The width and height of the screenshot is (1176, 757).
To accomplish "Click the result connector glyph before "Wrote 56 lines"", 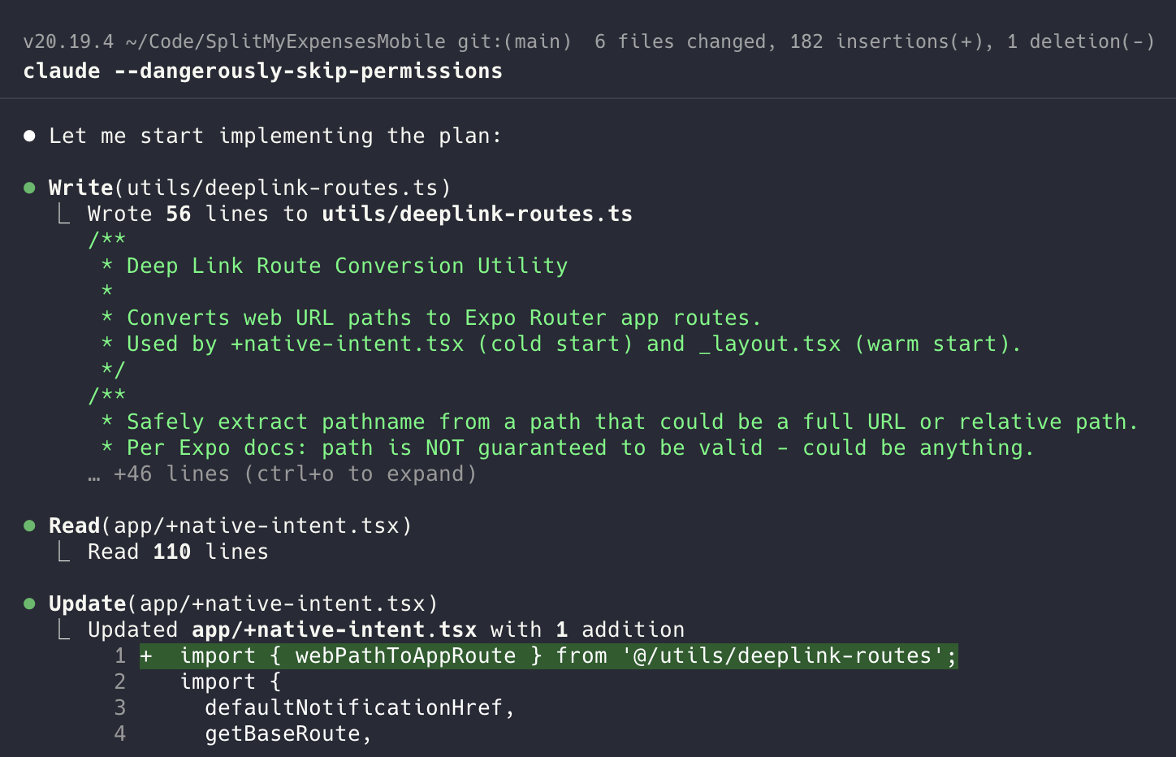I will pyautogui.click(x=64, y=214).
